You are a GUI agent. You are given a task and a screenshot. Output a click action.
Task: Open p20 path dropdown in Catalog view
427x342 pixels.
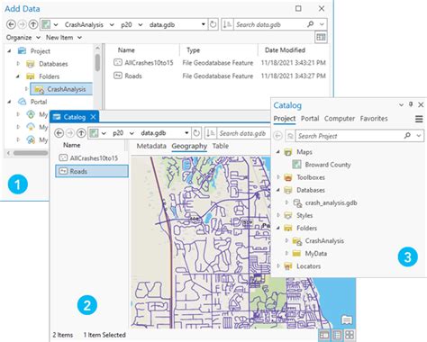(x=132, y=133)
